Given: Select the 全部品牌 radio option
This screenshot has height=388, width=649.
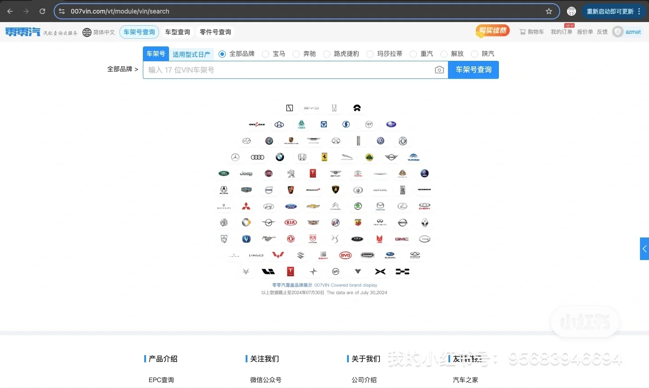Looking at the screenshot, I should 222,54.
